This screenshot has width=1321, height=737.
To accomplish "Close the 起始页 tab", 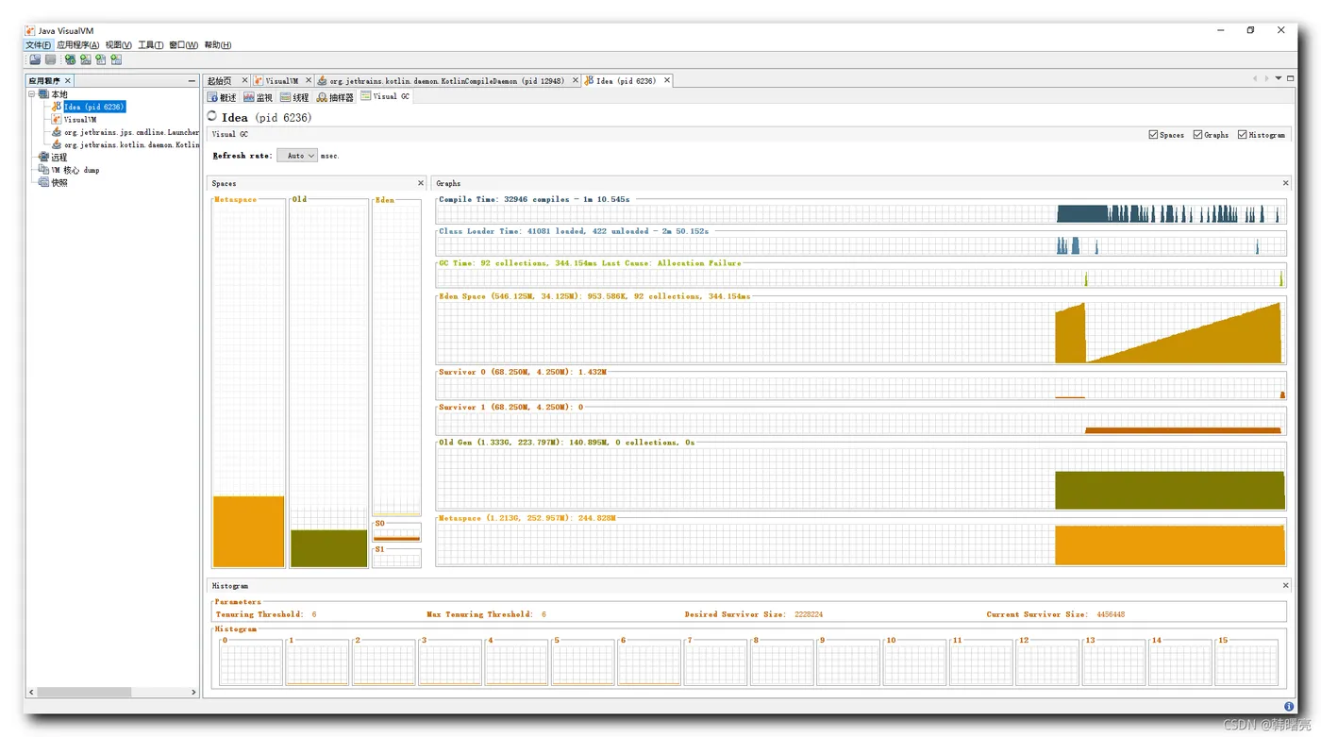I will coord(244,80).
